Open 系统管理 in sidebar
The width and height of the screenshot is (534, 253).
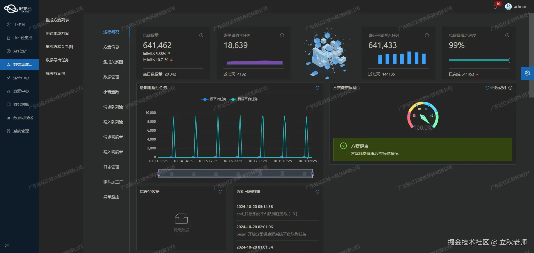pos(19,131)
